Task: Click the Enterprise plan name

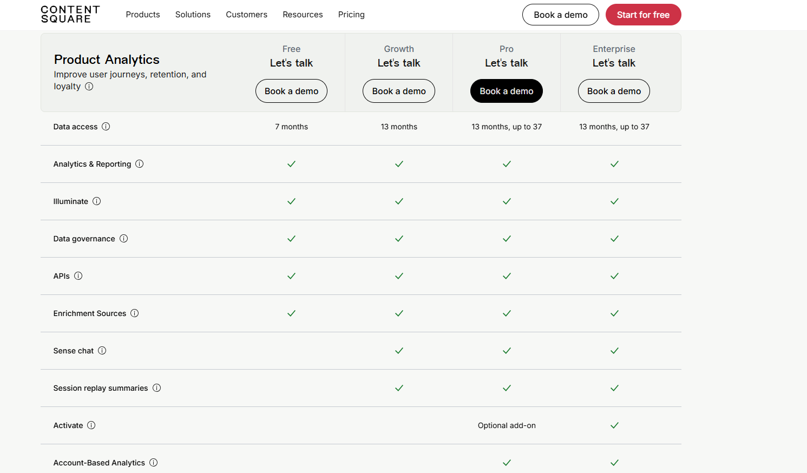Action: click(614, 49)
